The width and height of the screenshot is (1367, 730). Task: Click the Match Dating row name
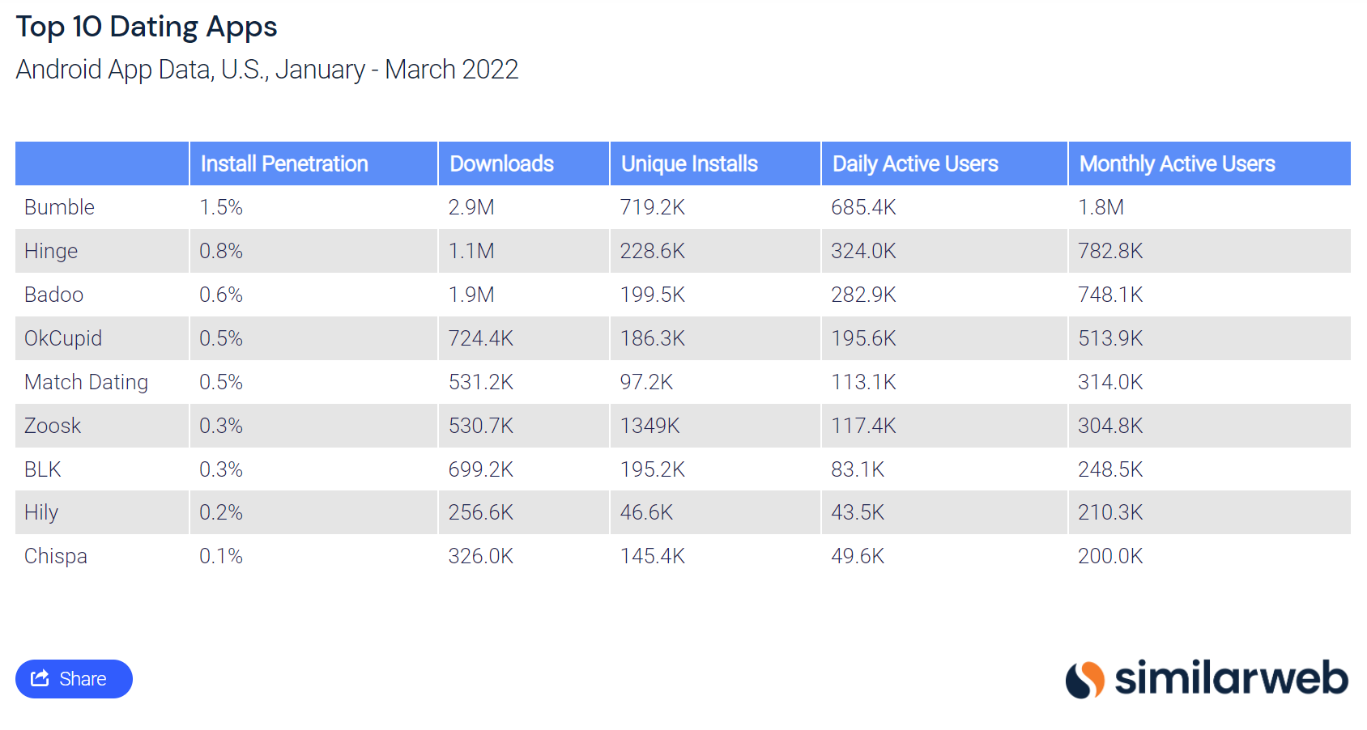pyautogui.click(x=86, y=382)
